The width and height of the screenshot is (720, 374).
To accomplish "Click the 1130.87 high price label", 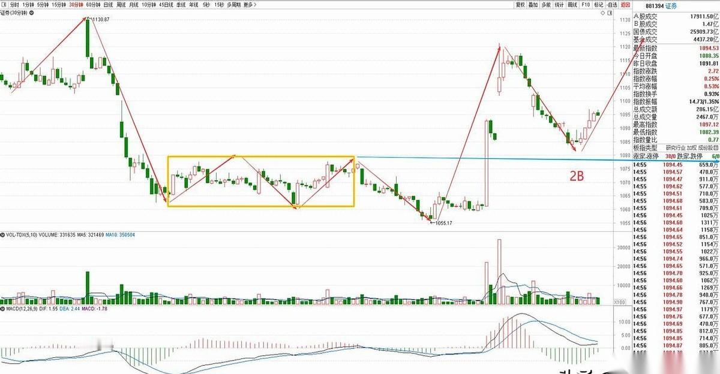I will coord(100,20).
